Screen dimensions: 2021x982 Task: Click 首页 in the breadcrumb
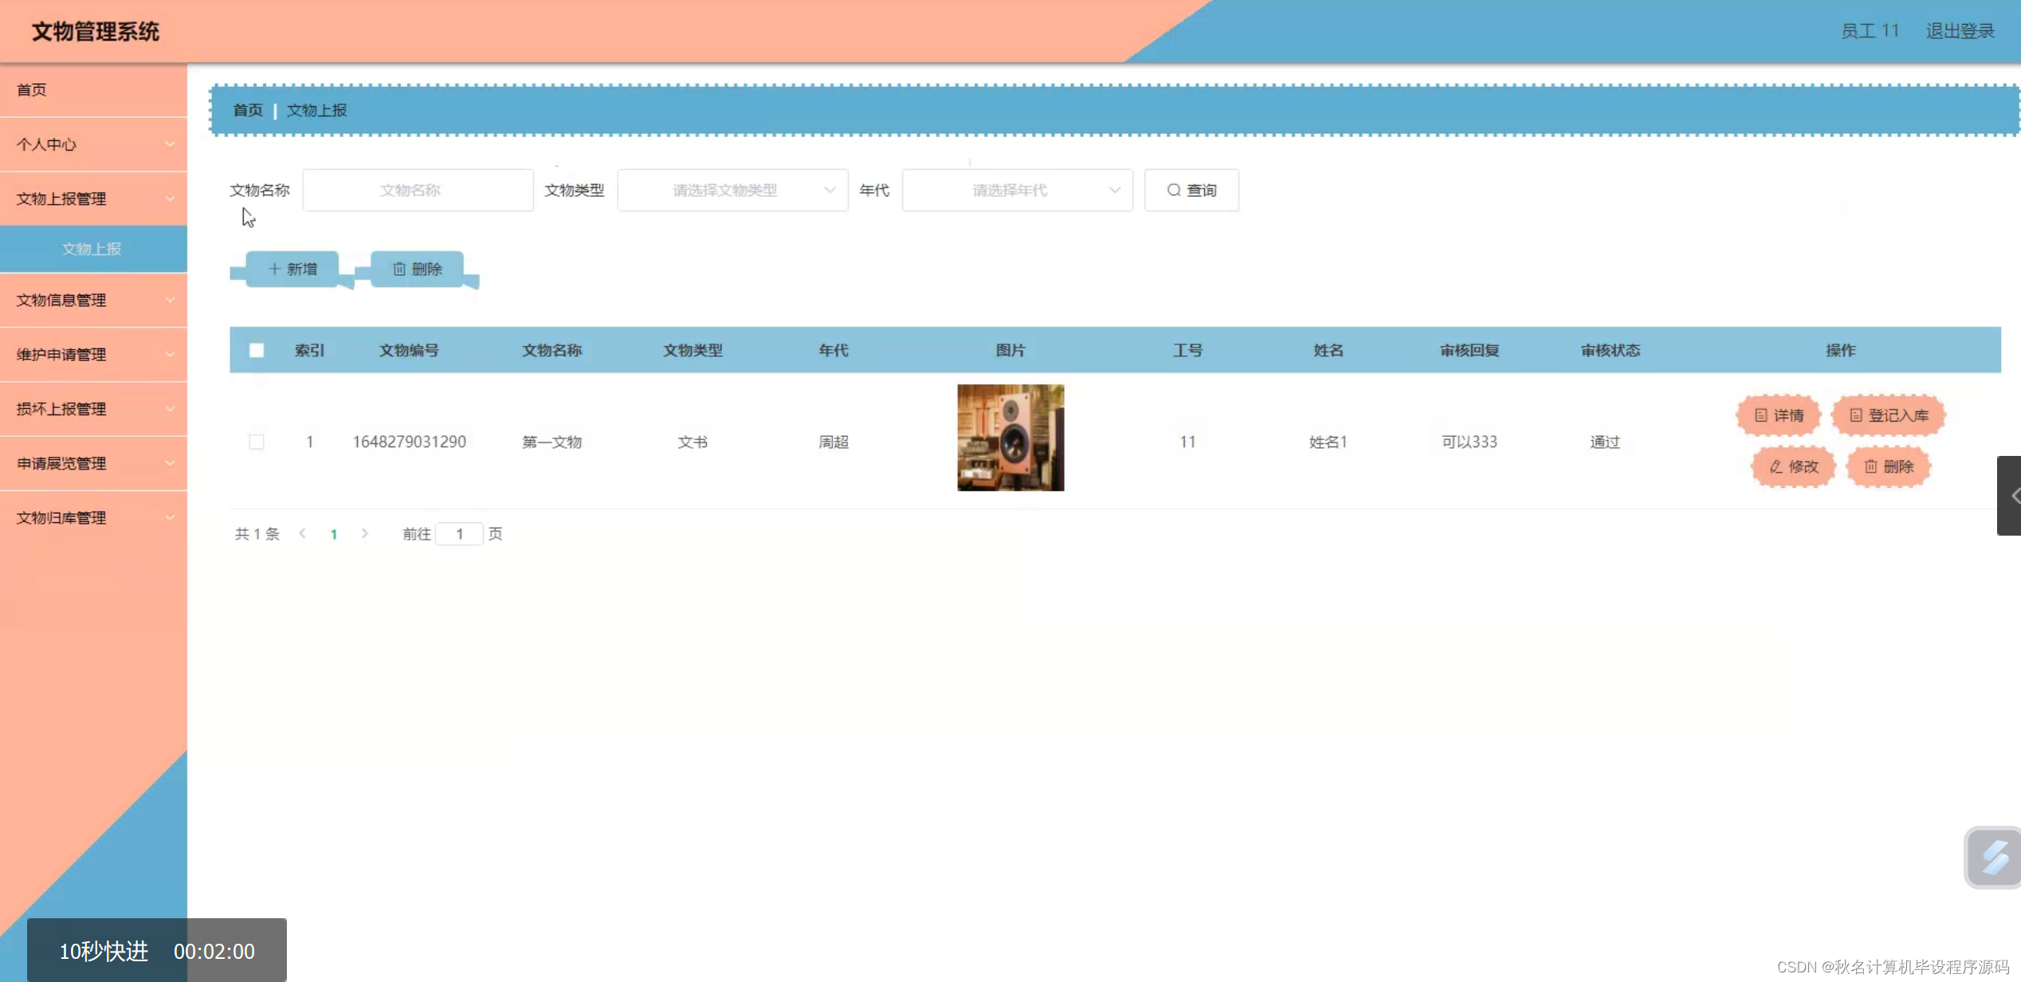[x=247, y=110]
